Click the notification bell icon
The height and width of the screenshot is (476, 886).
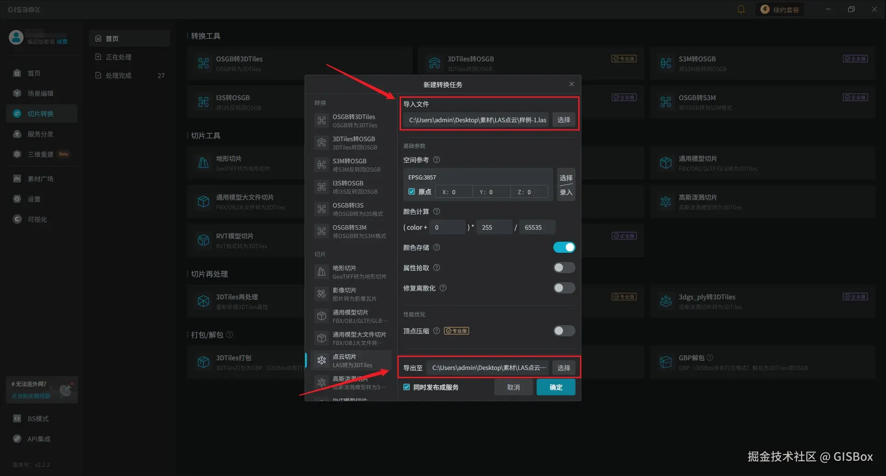click(x=741, y=9)
